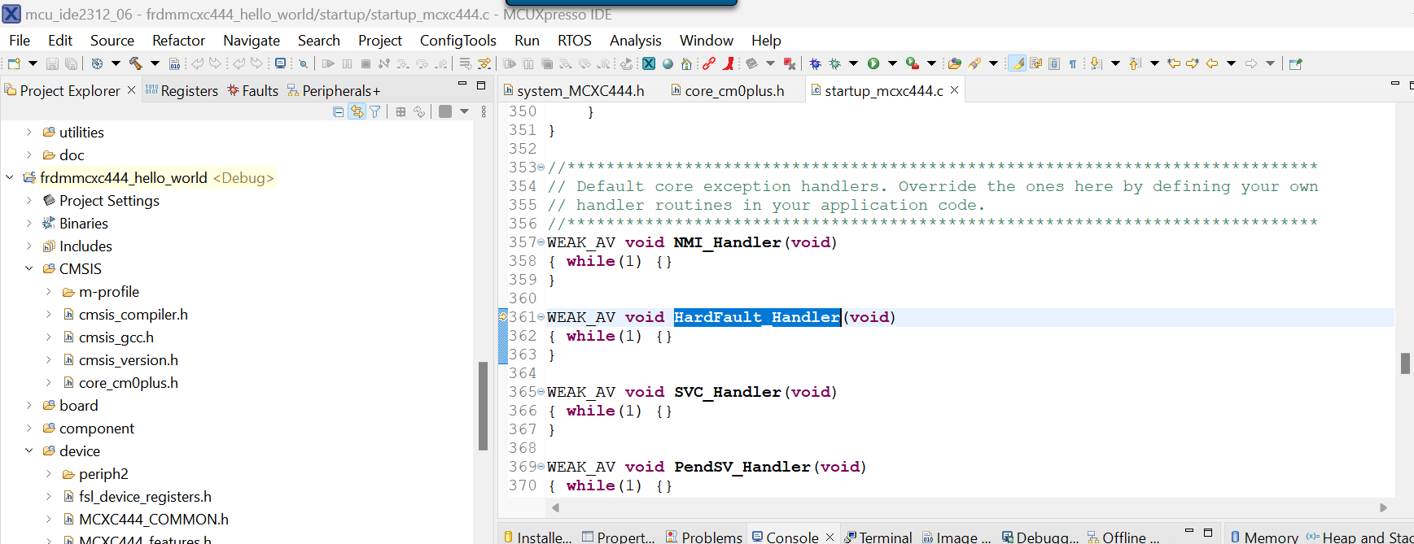The height and width of the screenshot is (544, 1414).
Task: Click the Collapse All icon in Project Explorer
Action: (339, 111)
